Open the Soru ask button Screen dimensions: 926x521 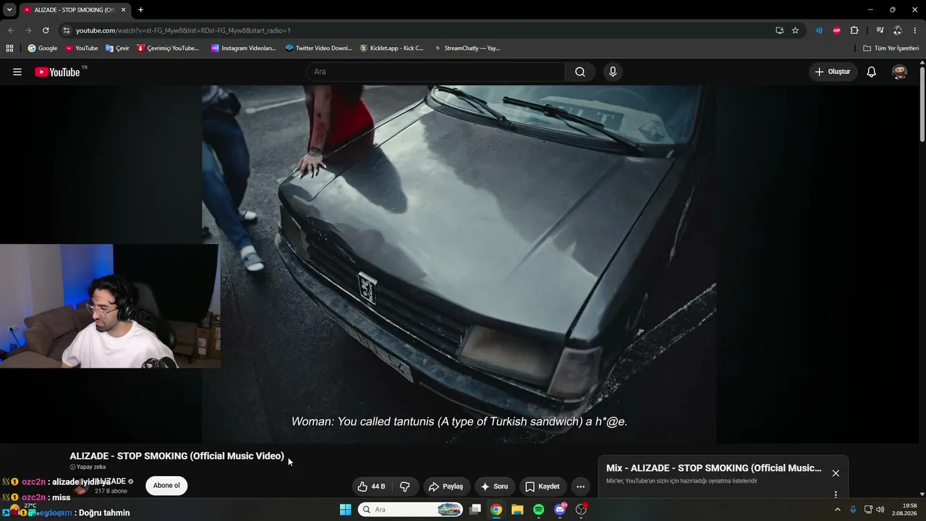(495, 486)
